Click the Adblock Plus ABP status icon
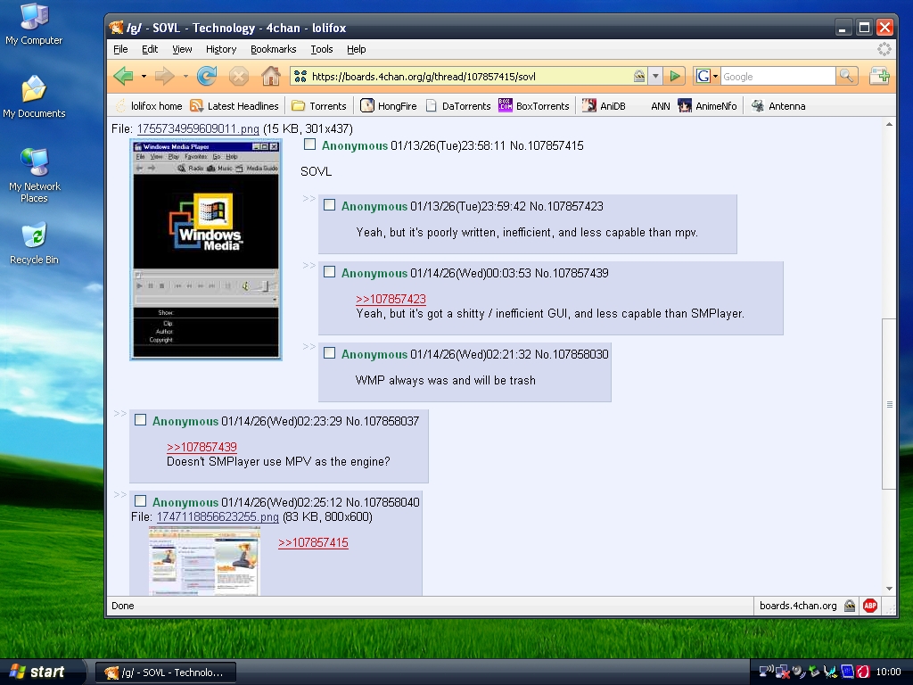Image resolution: width=913 pixels, height=685 pixels. pos(870,606)
